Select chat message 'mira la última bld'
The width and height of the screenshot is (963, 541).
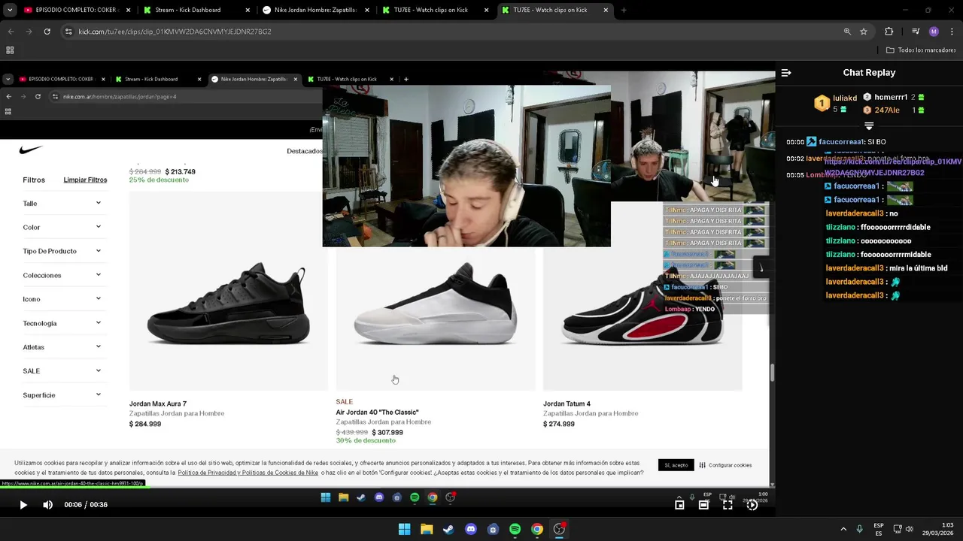[x=917, y=268]
